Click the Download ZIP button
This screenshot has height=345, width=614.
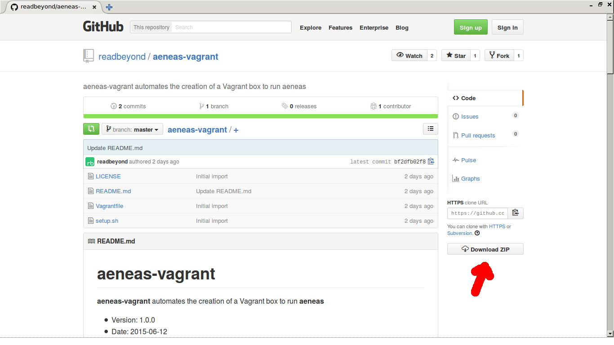(x=485, y=249)
